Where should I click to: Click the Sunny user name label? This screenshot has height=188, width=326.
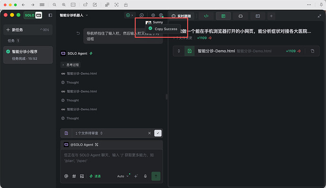pos(158,22)
